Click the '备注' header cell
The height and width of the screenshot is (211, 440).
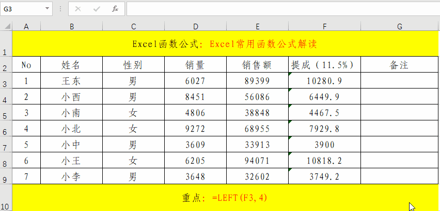tap(400, 64)
